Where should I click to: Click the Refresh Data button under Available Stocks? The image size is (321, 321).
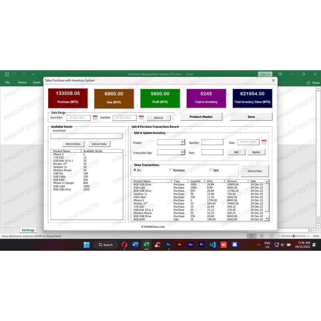pyautogui.click(x=73, y=144)
